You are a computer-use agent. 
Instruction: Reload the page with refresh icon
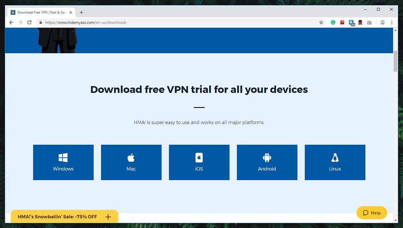pos(29,22)
